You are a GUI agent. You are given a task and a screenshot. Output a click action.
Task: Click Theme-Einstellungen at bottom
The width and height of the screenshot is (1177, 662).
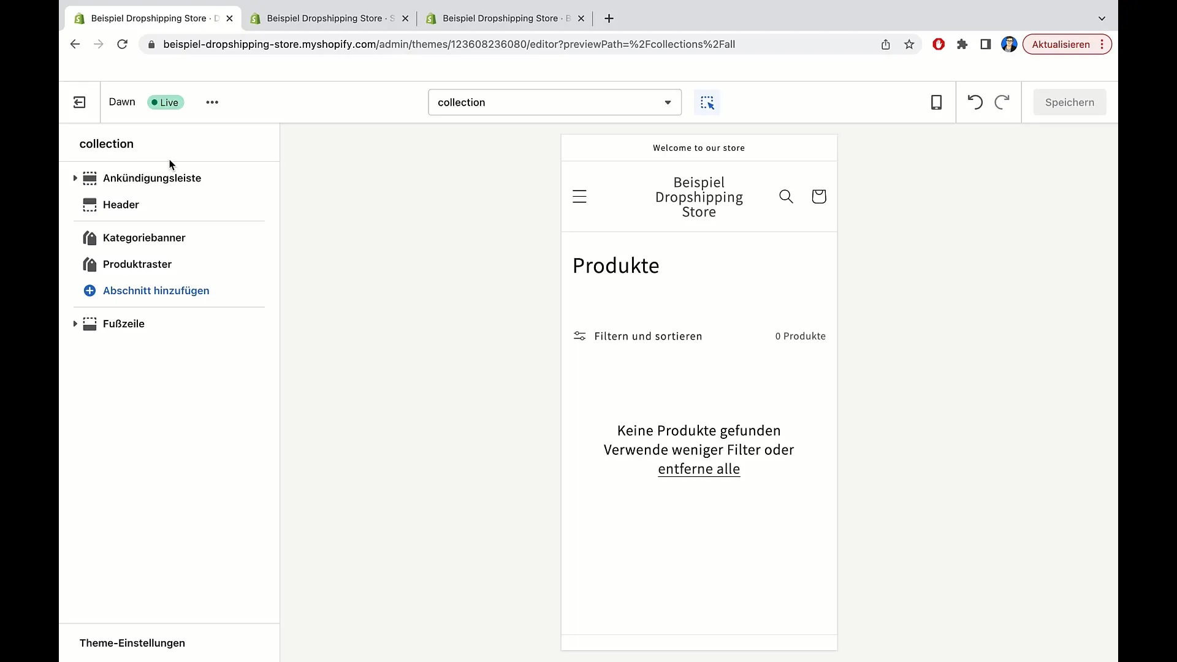[x=132, y=642]
